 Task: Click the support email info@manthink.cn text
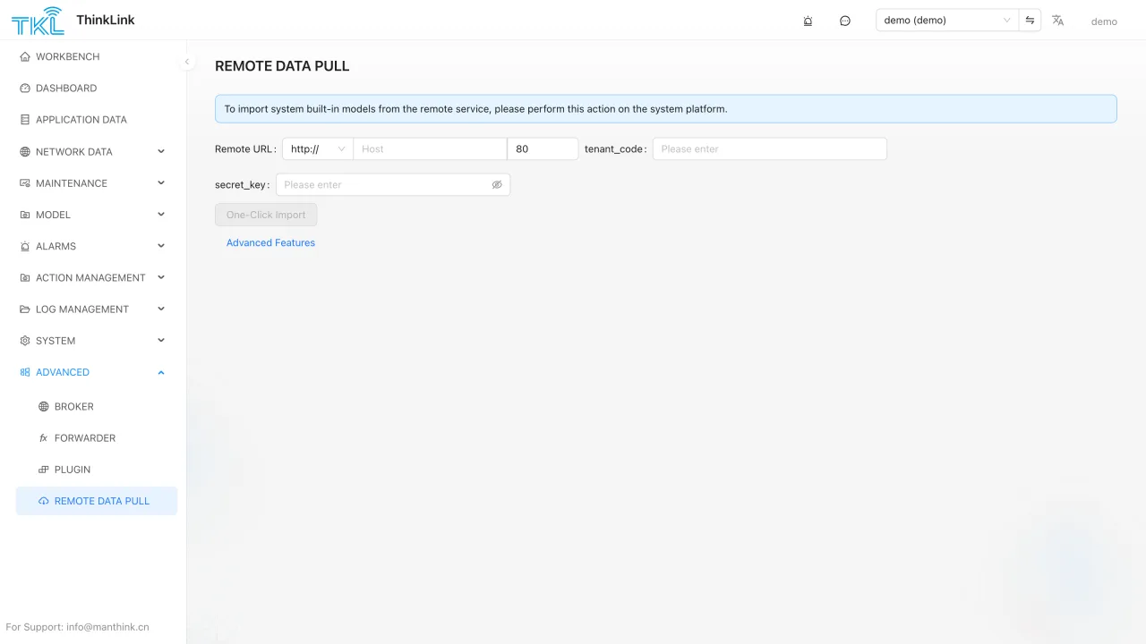107,627
